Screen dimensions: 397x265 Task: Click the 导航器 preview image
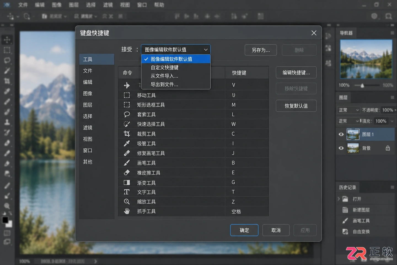pyautogui.click(x=366, y=59)
